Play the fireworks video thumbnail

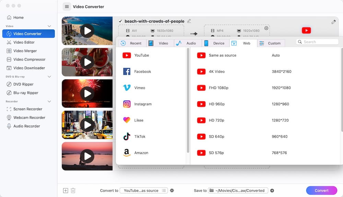point(87,94)
